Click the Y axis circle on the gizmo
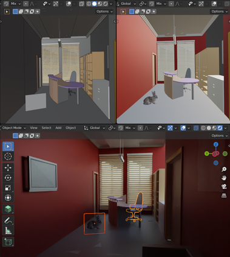 coord(206,153)
